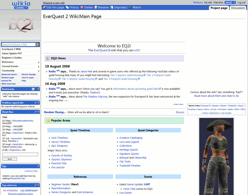Open the History toolbar item

(72, 7)
